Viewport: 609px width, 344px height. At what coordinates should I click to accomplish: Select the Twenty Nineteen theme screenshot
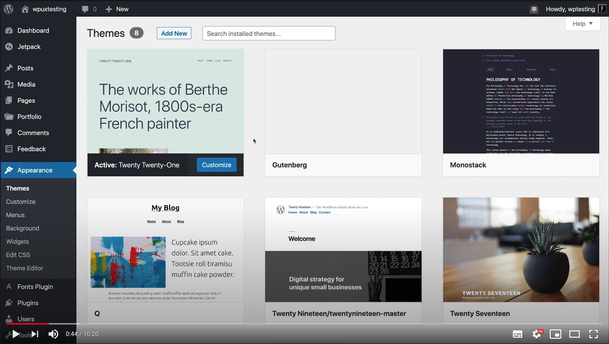pos(343,250)
